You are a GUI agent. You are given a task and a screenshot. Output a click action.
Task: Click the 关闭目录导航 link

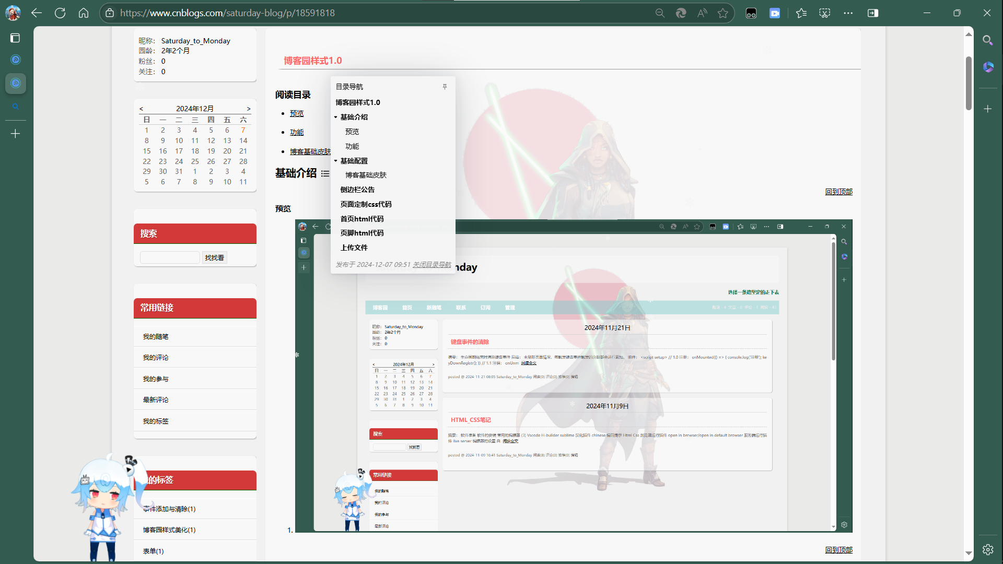click(x=431, y=265)
